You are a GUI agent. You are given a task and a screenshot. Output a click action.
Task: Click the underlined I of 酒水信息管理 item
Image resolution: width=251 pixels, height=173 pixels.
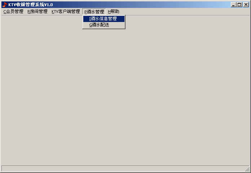tap(90, 19)
